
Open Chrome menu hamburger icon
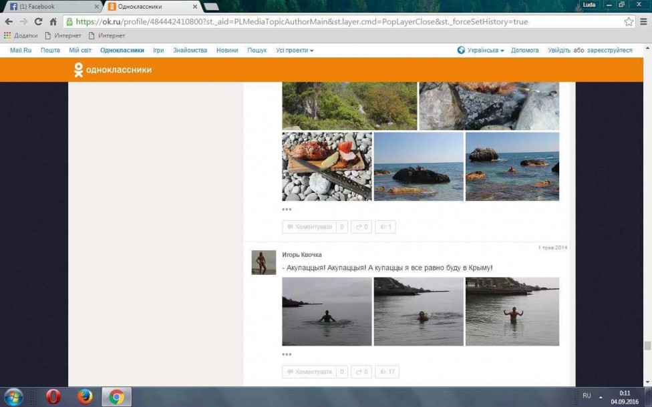pyautogui.click(x=643, y=21)
